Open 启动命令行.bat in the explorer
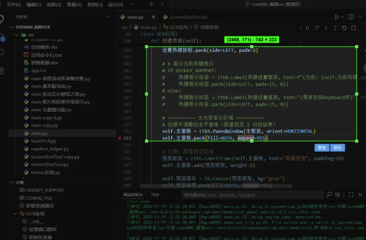366x240 pixels. pyautogui.click(x=46, y=55)
